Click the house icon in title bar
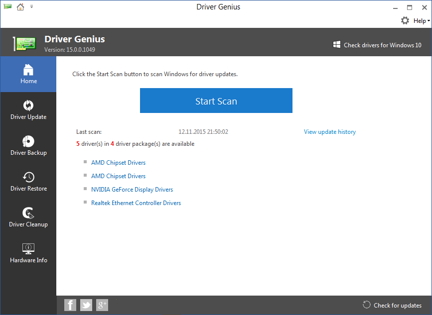Screen dimensions: 432x315 click(x=20, y=6)
